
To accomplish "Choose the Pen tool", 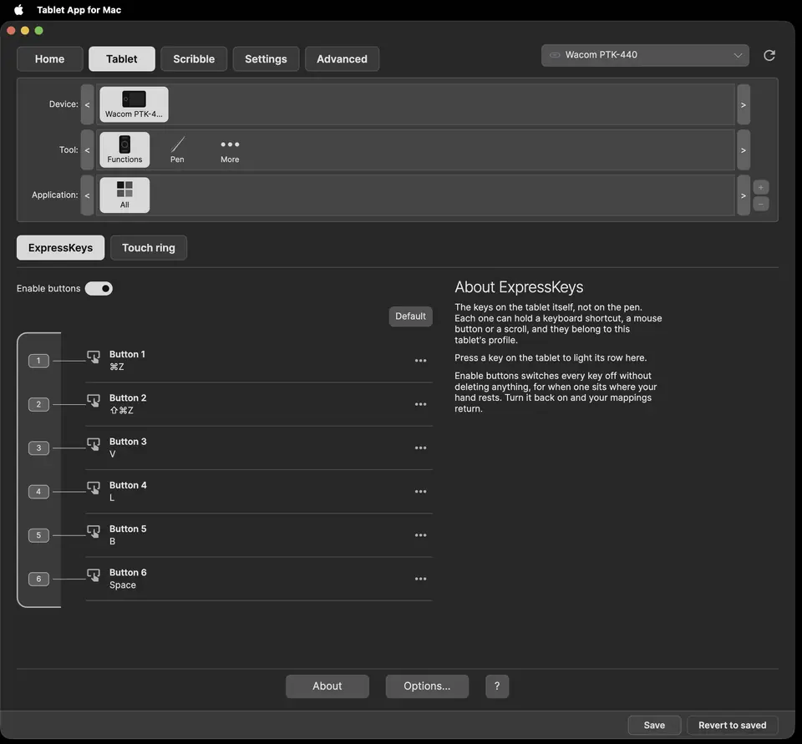I will coord(177,149).
